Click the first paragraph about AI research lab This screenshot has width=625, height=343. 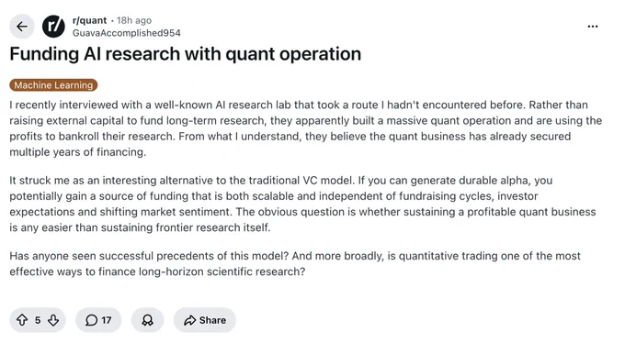pyautogui.click(x=306, y=128)
